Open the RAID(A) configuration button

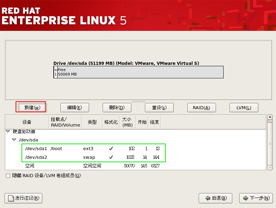coord(201,107)
